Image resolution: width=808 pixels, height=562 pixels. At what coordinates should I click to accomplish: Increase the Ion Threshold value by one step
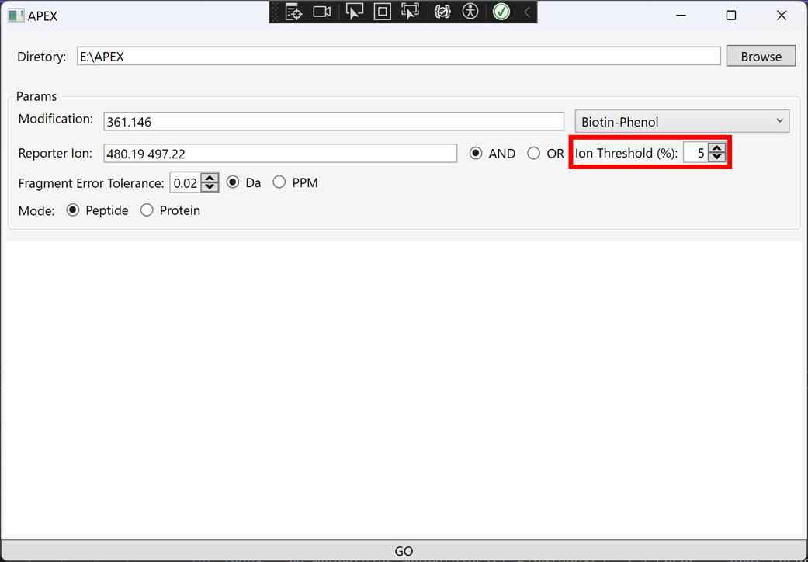[x=717, y=148]
